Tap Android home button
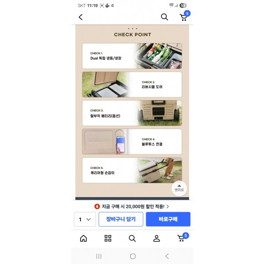264x264 pixels. click(133, 257)
